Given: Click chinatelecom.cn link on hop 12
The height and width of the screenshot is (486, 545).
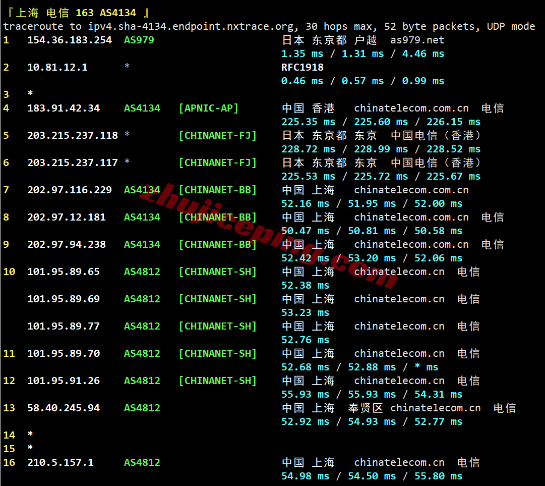Looking at the screenshot, I should click(399, 381).
